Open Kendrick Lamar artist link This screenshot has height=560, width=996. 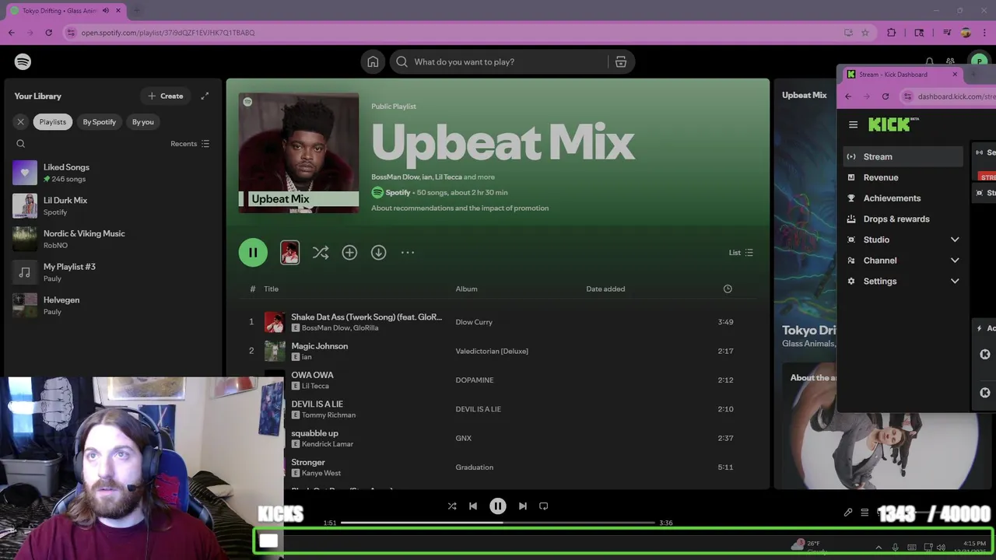(328, 444)
